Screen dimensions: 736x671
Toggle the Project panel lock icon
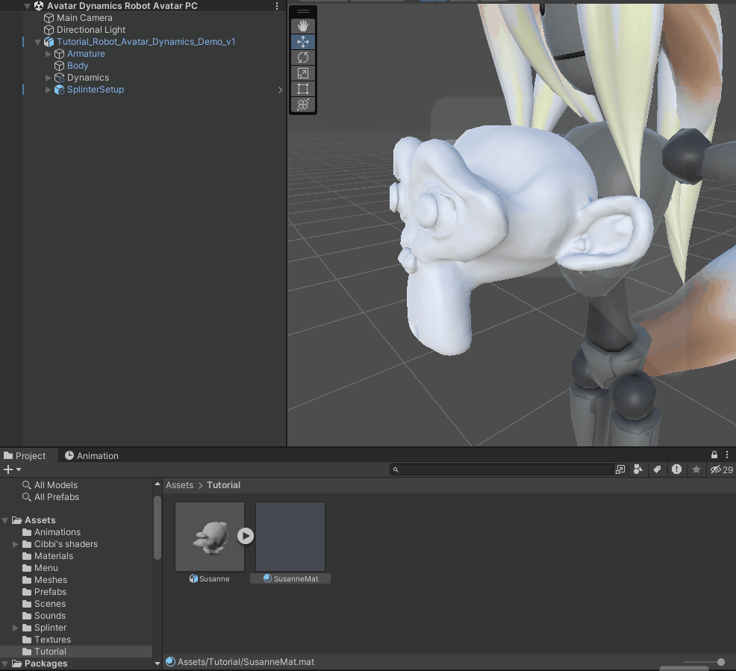(x=714, y=455)
